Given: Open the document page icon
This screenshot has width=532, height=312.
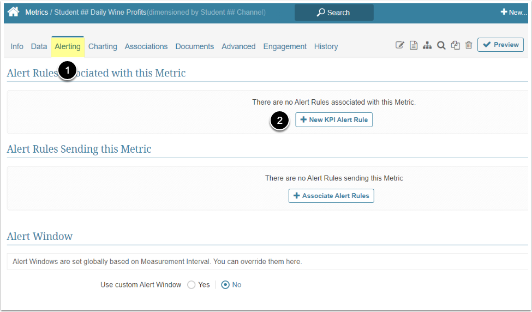Looking at the screenshot, I should (414, 45).
